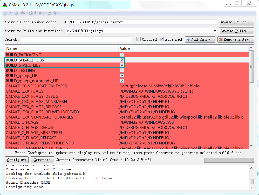
Task: Select the CMAKE_CXX_FLAGS_DEBUG entry name
Action: click(32, 96)
